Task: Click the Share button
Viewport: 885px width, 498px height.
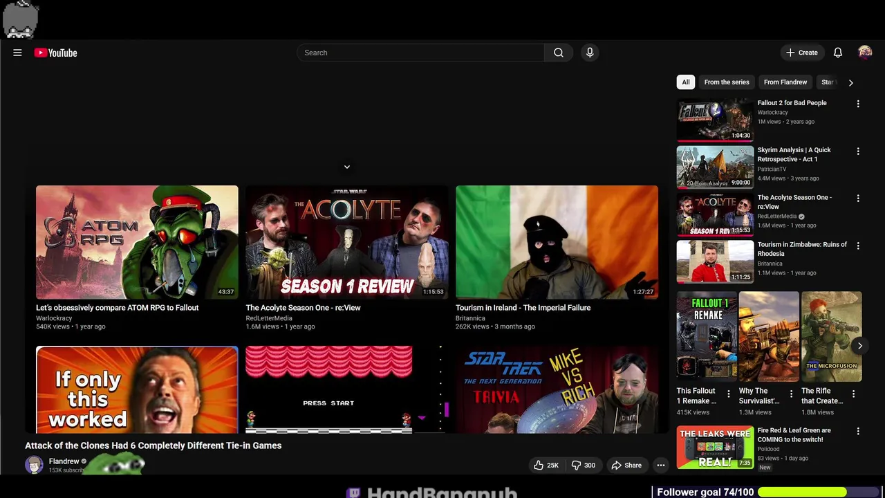Action: pyautogui.click(x=626, y=465)
